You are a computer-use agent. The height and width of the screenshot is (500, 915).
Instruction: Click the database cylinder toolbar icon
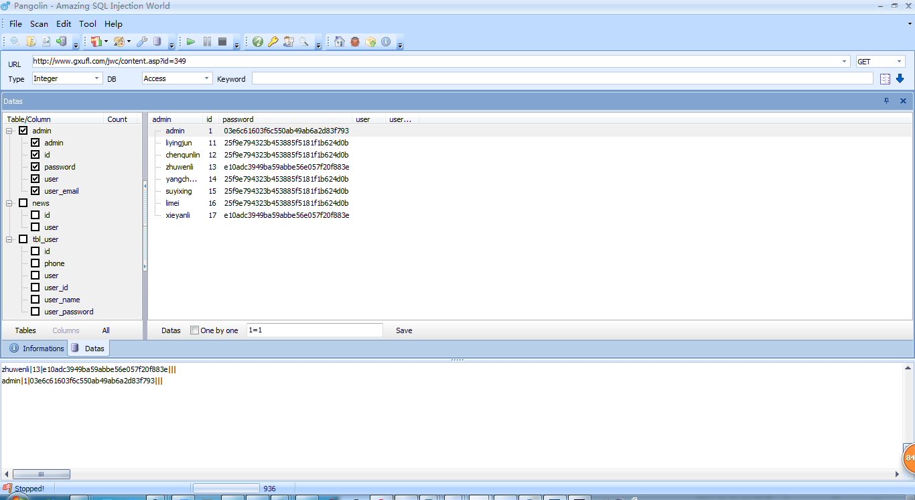pos(157,42)
